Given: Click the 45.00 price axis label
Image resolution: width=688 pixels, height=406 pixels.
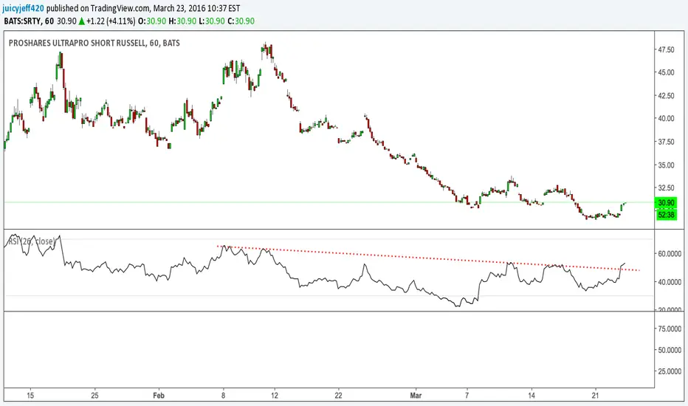Looking at the screenshot, I should 666,72.
